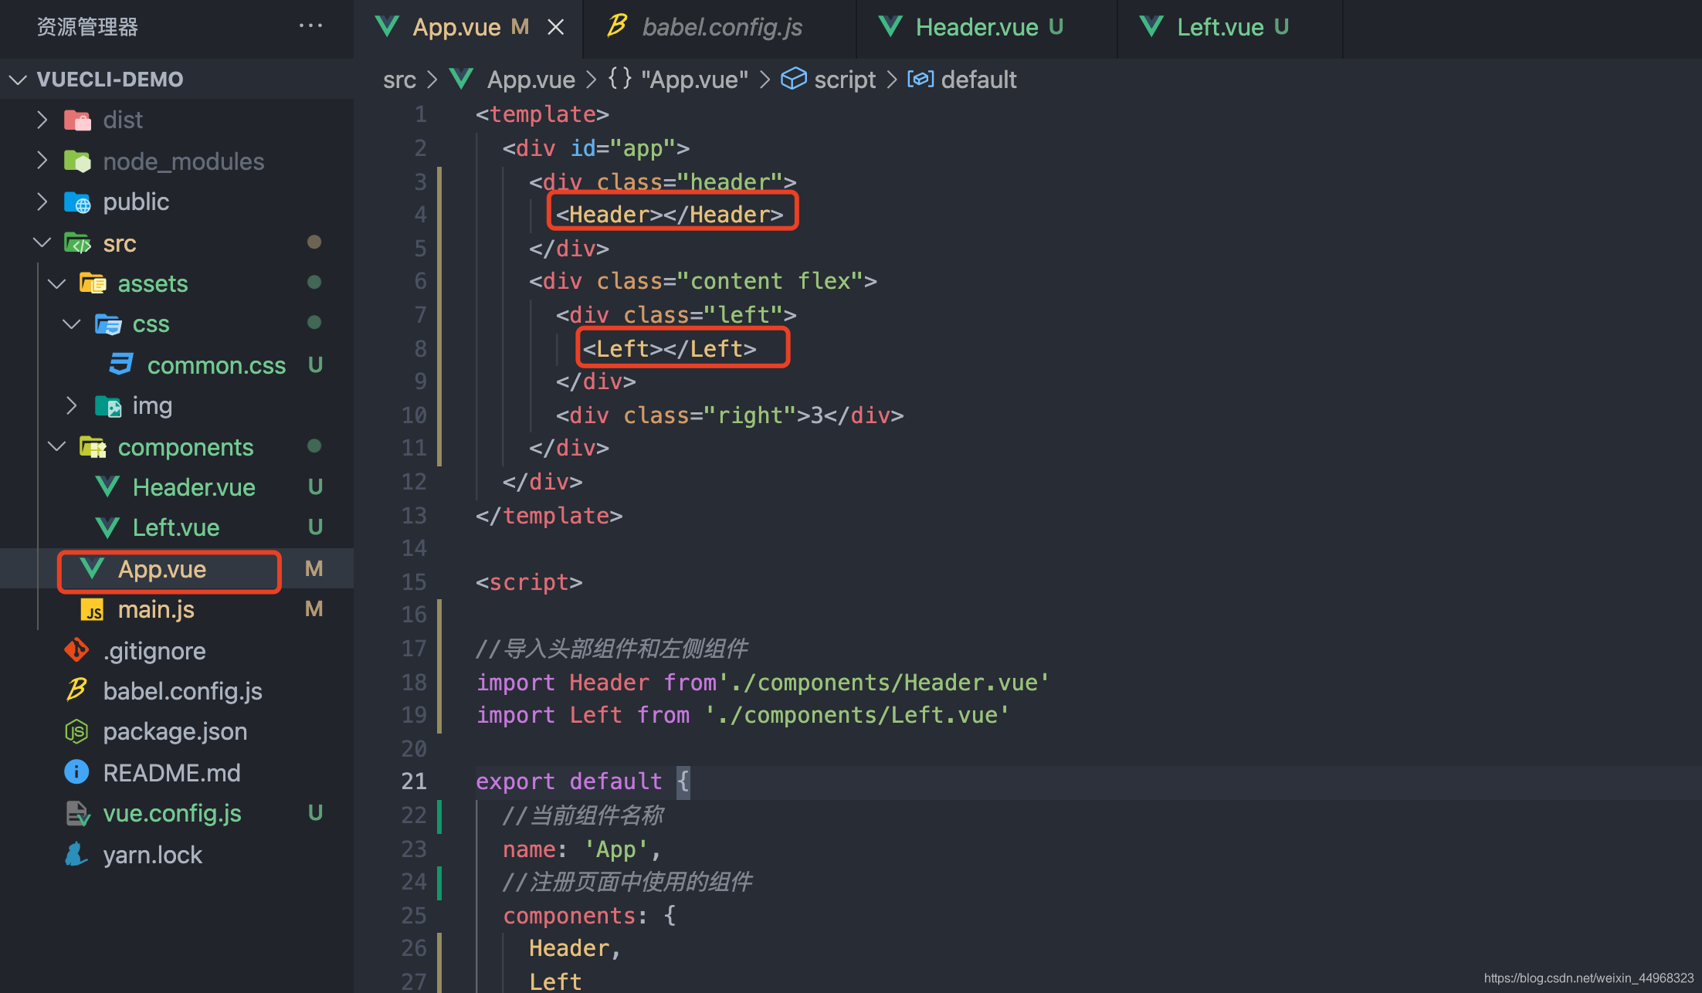This screenshot has height=993, width=1702.
Task: Place cursor on name: 'App' line
Action: coord(582,849)
